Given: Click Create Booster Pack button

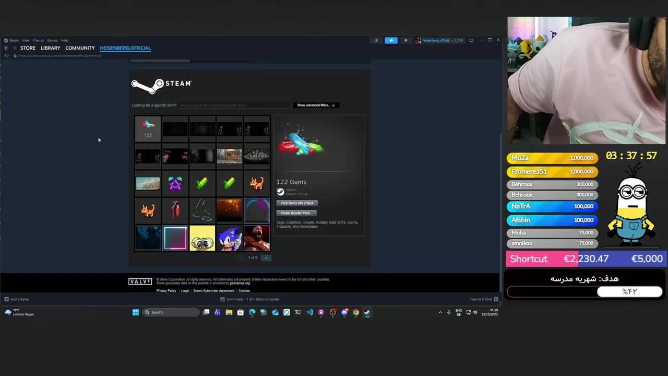Looking at the screenshot, I should point(296,213).
